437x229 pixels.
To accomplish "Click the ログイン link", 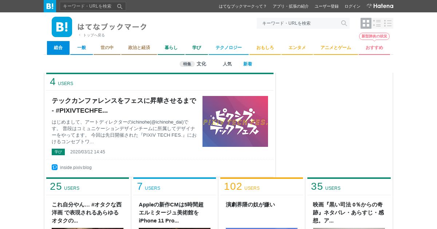I will (353, 6).
